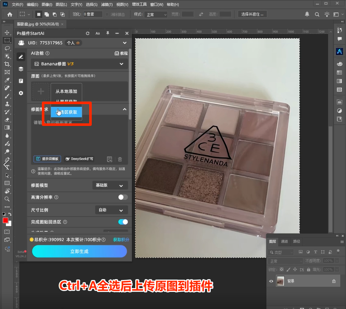The image size is (346, 309).
Task: Open the layer 类型 filter dropdown
Action: coord(281,252)
